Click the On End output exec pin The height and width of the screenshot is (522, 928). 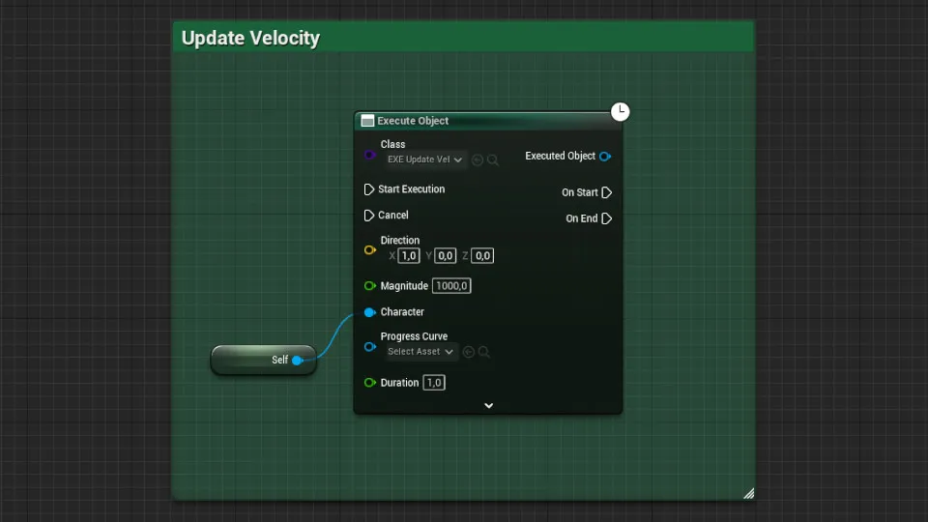pyautogui.click(x=607, y=218)
